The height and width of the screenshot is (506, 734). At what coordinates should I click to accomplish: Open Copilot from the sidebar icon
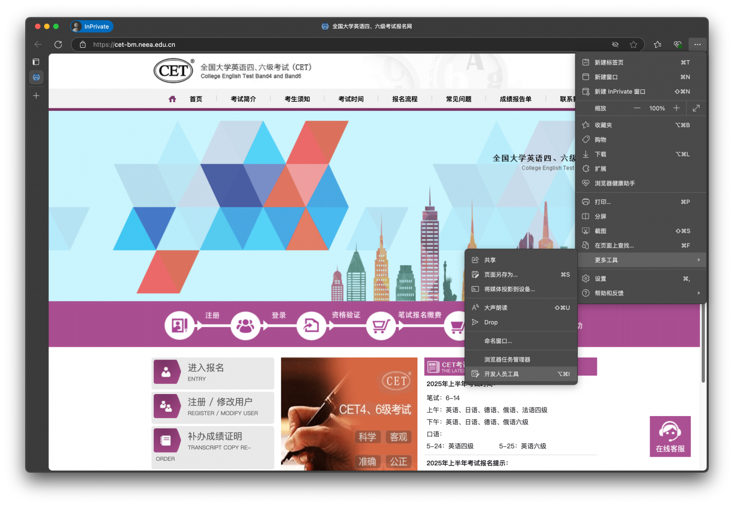click(36, 77)
